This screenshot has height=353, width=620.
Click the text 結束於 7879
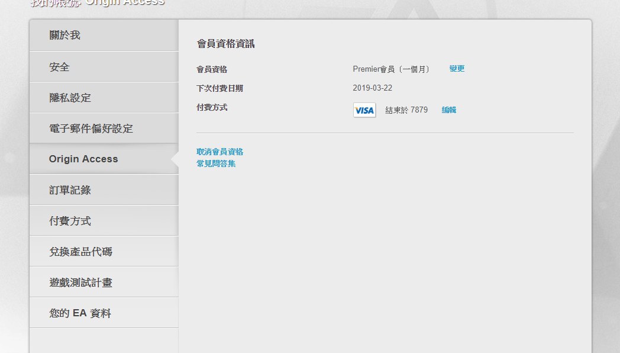click(x=406, y=110)
